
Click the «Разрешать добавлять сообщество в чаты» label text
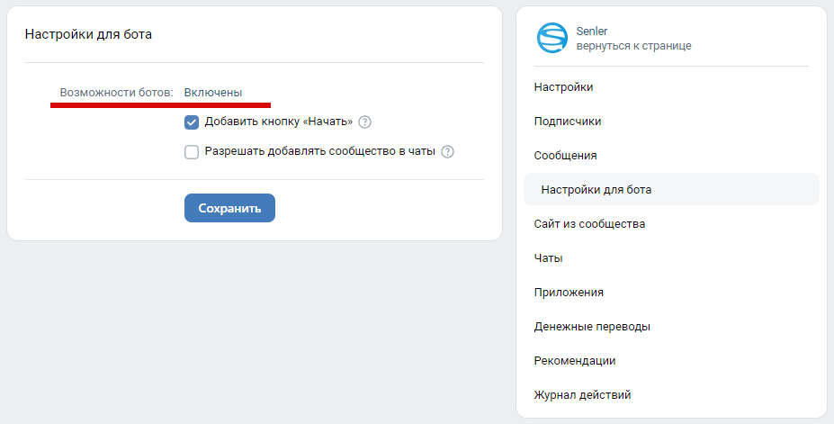tap(319, 152)
